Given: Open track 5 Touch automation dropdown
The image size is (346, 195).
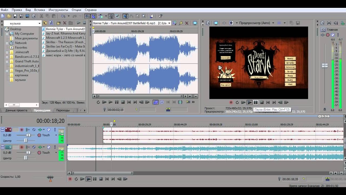Looking at the screenshot, I should tap(56, 152).
